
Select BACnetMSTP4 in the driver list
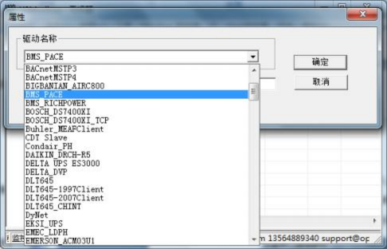coord(136,78)
